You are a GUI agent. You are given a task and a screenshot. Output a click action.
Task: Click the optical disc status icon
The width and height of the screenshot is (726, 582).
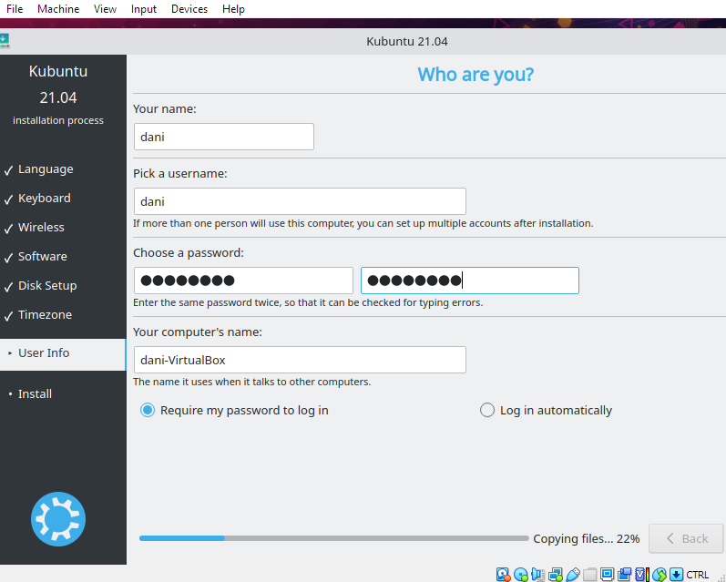521,575
